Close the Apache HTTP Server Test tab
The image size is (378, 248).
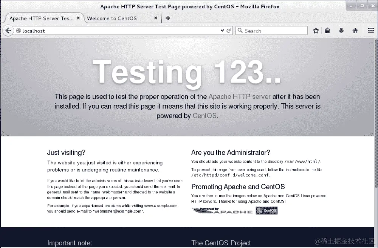click(78, 18)
